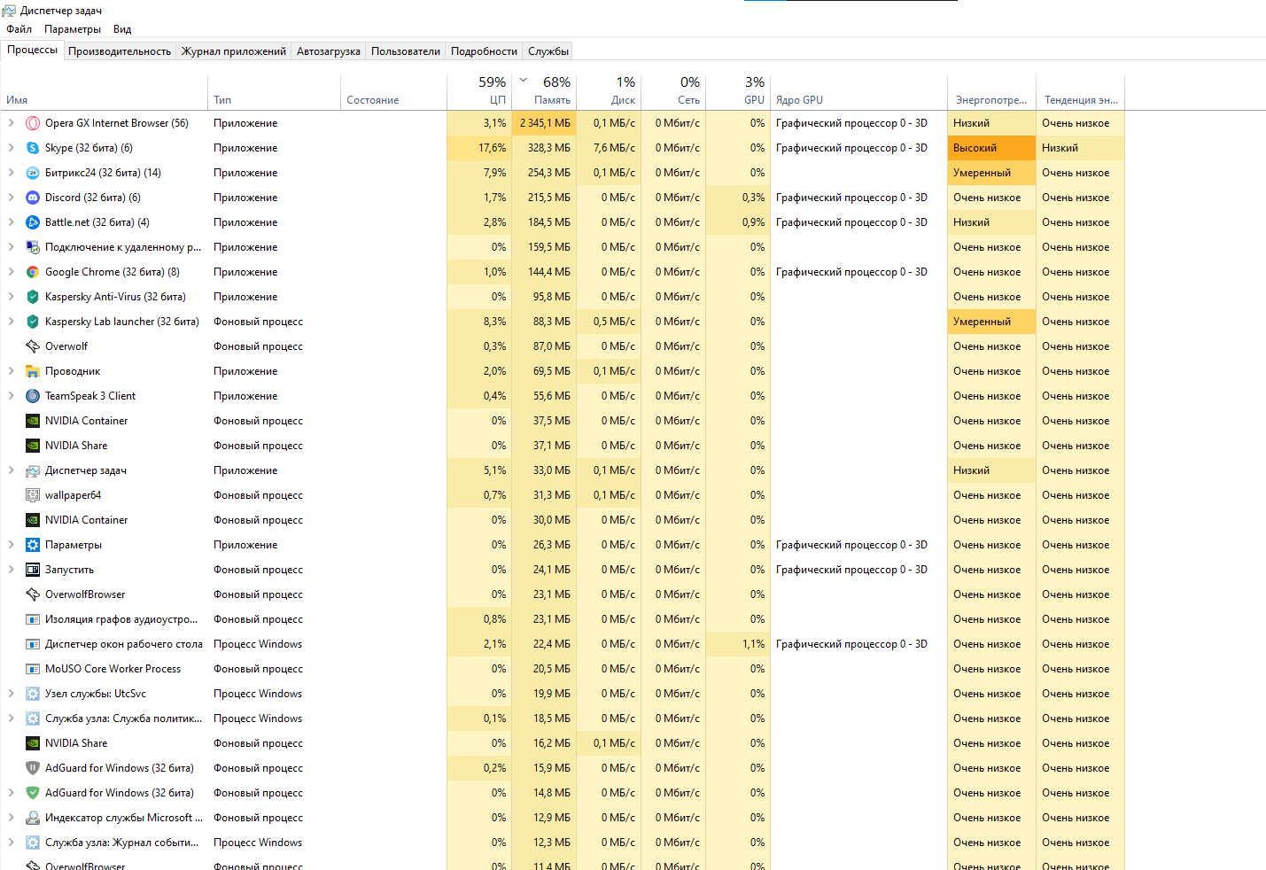The width and height of the screenshot is (1266, 870).
Task: Sort by the Тип column header
Action: [x=274, y=90]
